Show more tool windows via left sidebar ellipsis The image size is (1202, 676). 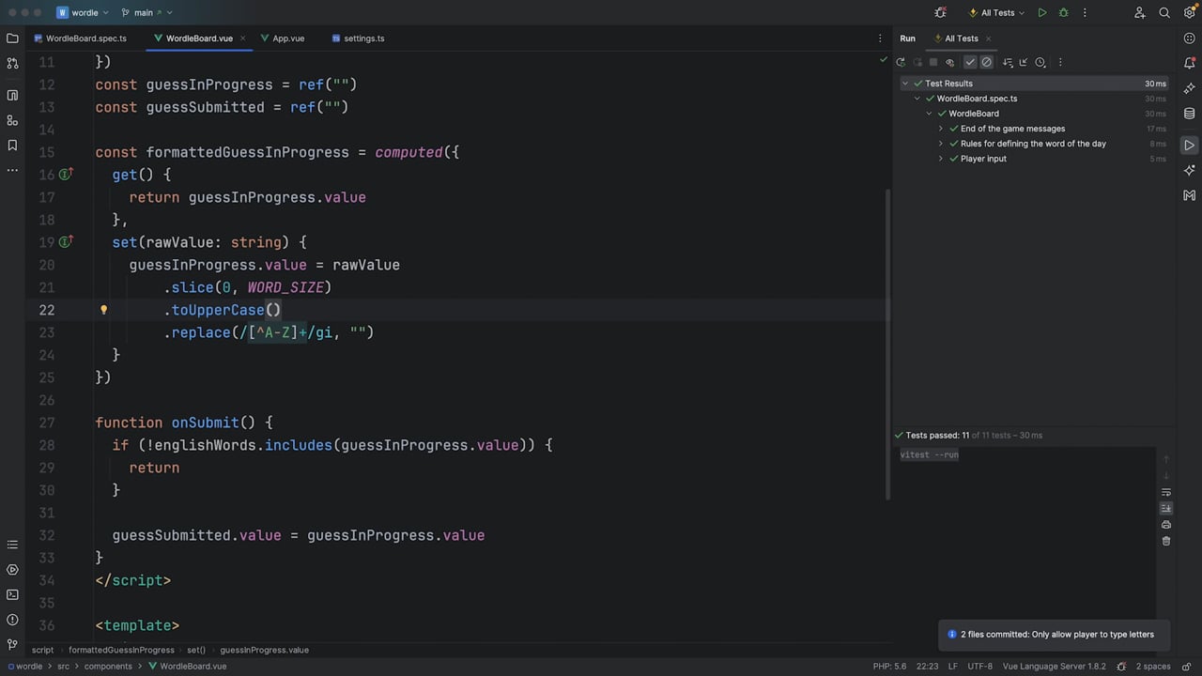click(x=12, y=170)
